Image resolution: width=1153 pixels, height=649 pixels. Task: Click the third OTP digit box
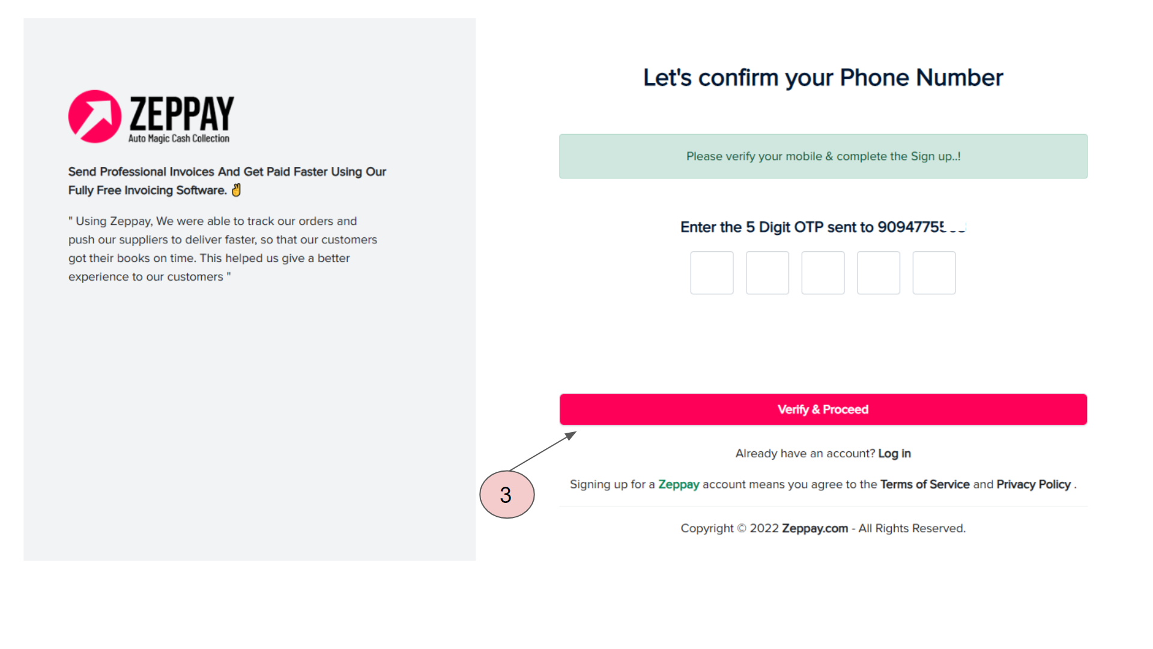[823, 273]
